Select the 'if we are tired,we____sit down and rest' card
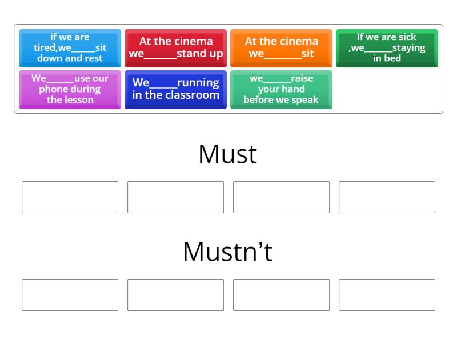The width and height of the screenshot is (457, 343). (x=70, y=48)
